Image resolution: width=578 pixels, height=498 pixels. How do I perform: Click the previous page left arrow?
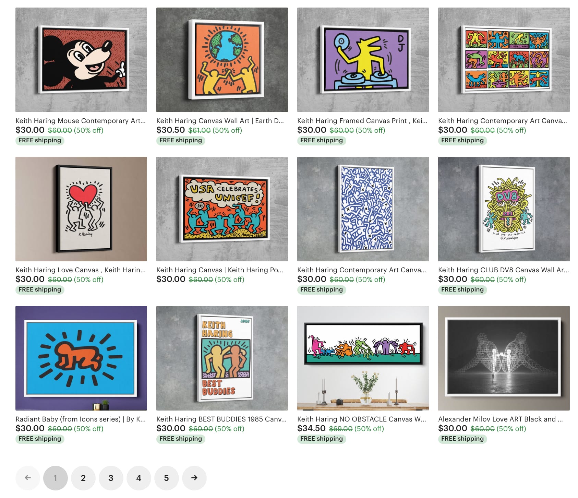click(x=28, y=478)
